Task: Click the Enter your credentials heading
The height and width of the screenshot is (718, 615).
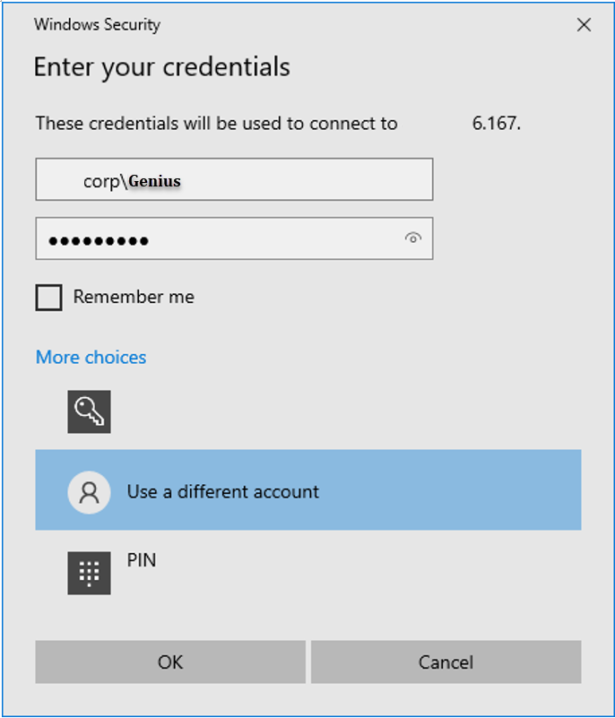Action: [162, 68]
